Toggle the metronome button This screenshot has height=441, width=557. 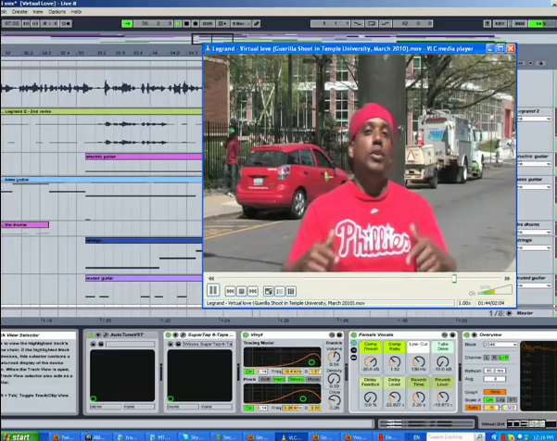pos(66,23)
